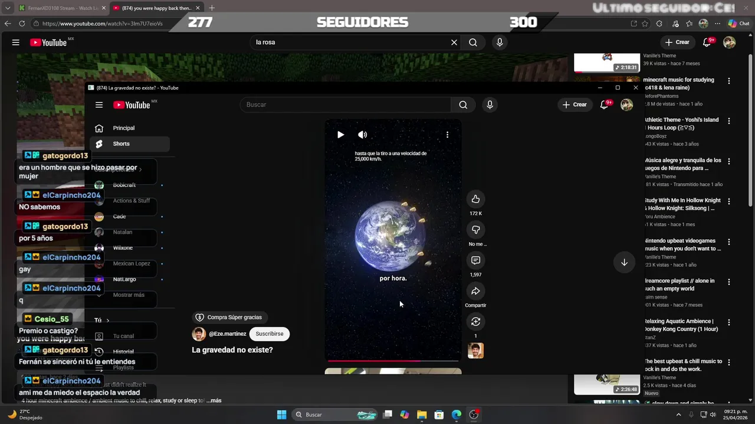Open notifications bell in front YouTube window
The height and width of the screenshot is (424, 755).
tap(605, 105)
